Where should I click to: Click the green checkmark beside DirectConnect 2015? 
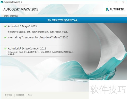coord(5,49)
